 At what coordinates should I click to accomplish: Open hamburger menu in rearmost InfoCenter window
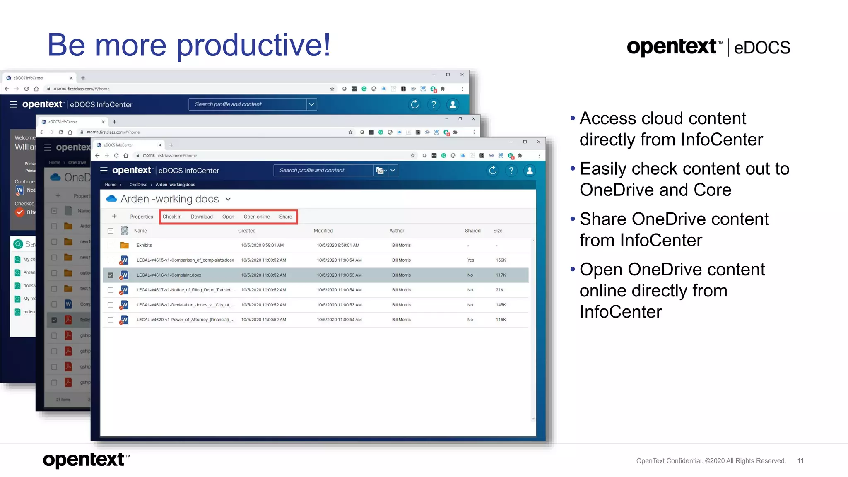pyautogui.click(x=14, y=104)
